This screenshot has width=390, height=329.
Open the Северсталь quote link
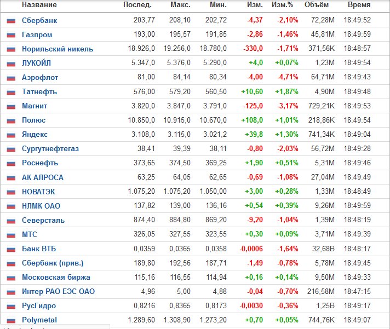coord(43,220)
